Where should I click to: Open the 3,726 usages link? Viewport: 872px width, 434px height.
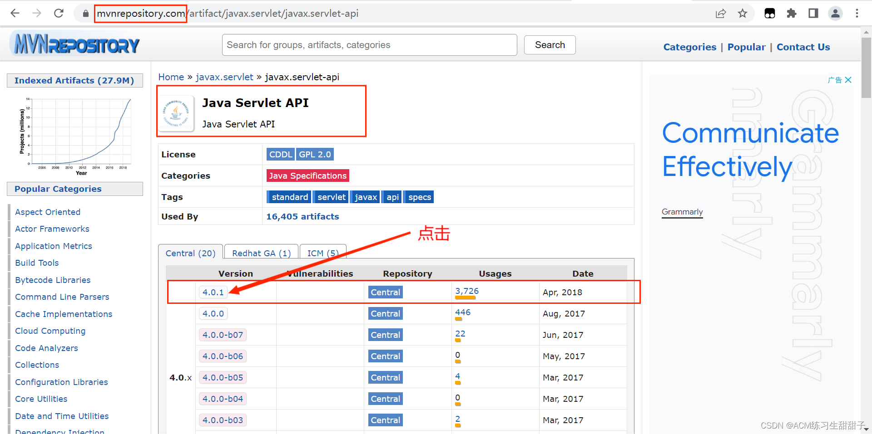pos(467,291)
